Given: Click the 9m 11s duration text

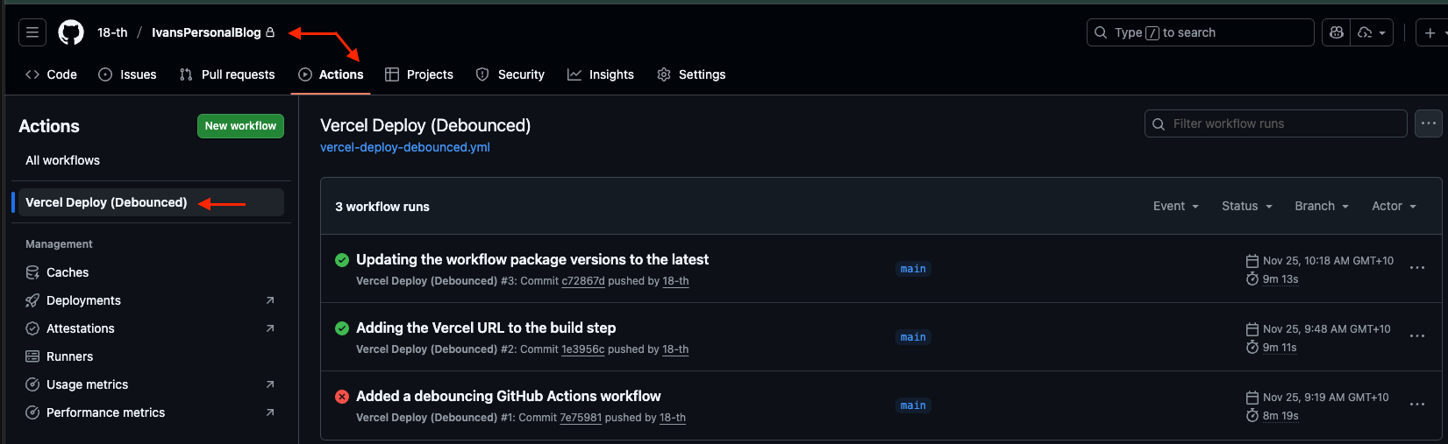Looking at the screenshot, I should click(x=1280, y=348).
